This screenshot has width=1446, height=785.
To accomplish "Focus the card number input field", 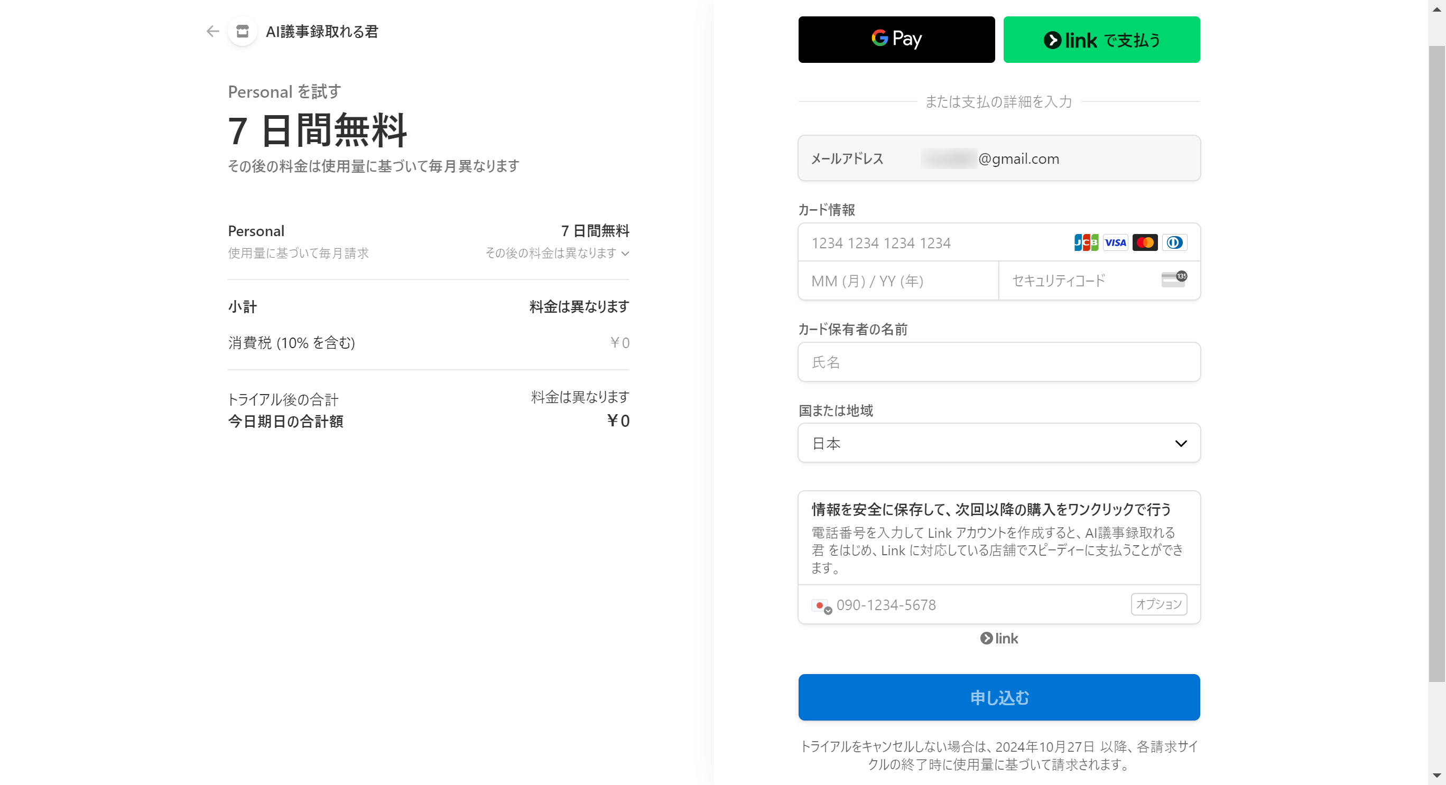I will click(932, 242).
